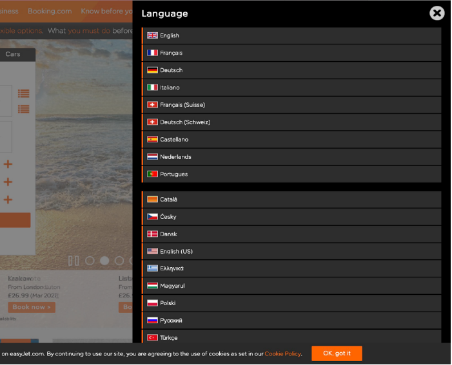Image resolution: width=452 pixels, height=365 pixels.
Task: Click the UK flag next to English
Action: [152, 35]
